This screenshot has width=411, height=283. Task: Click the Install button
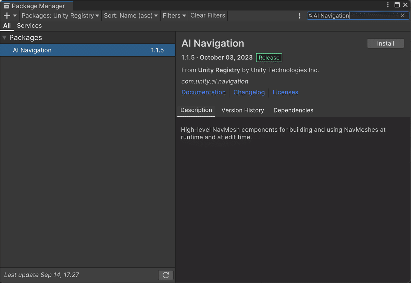point(386,44)
